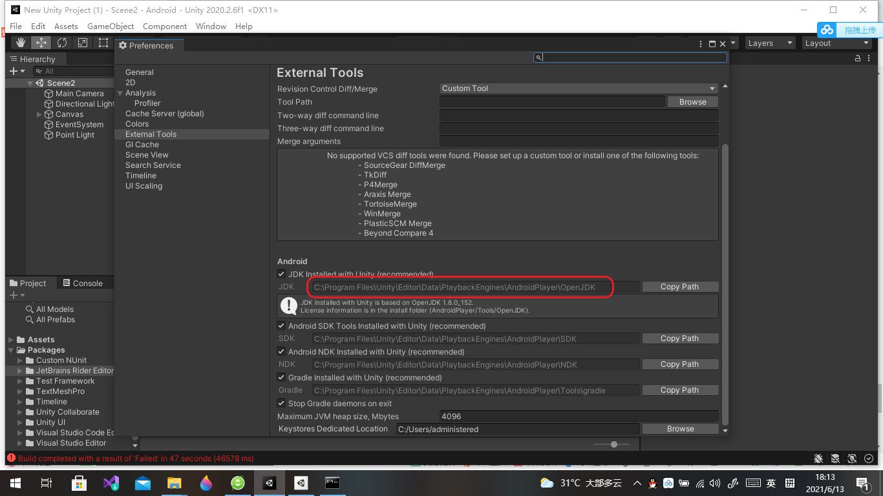Click the JDK info warning icon

[x=289, y=306]
